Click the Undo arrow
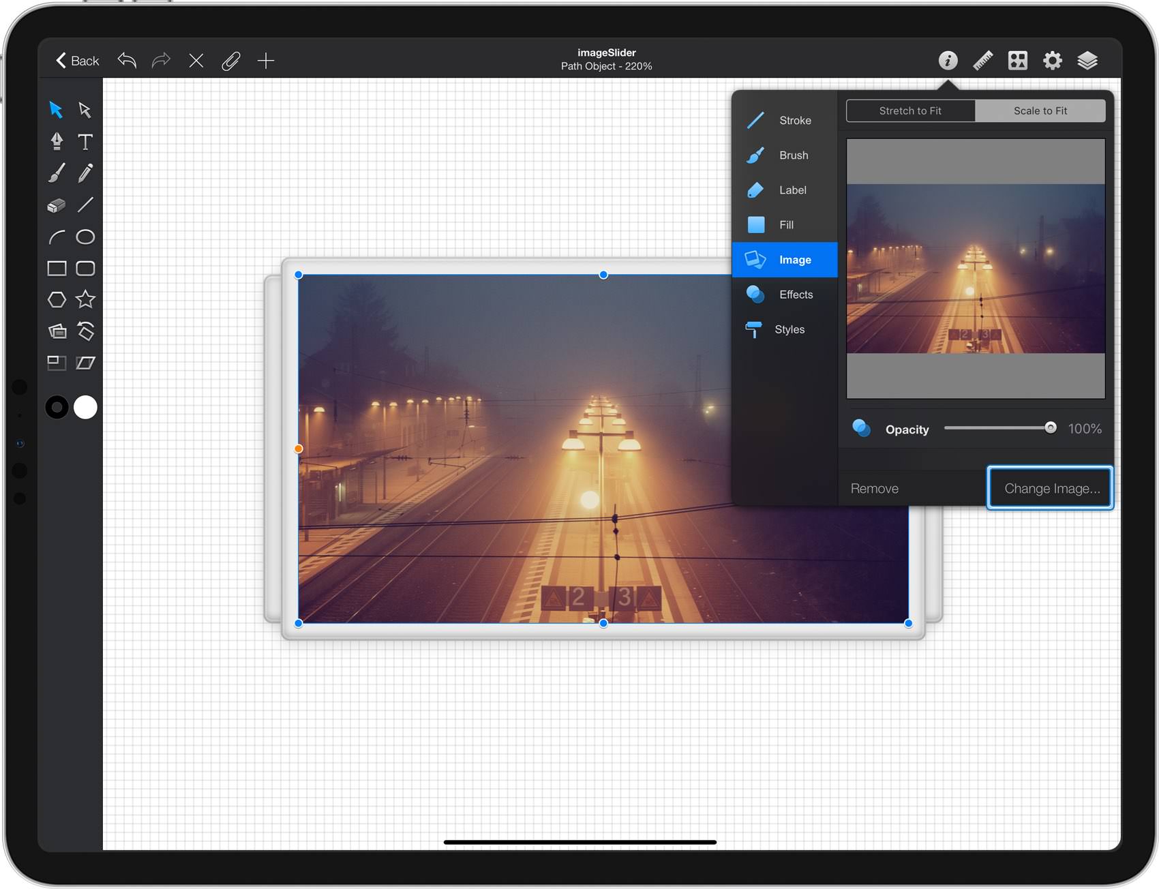The width and height of the screenshot is (1159, 889). click(127, 60)
